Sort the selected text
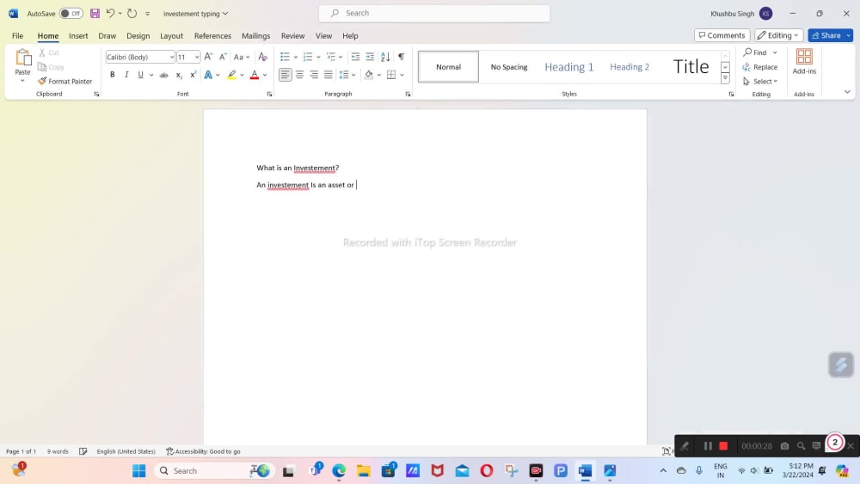The image size is (860, 484). coord(385,57)
